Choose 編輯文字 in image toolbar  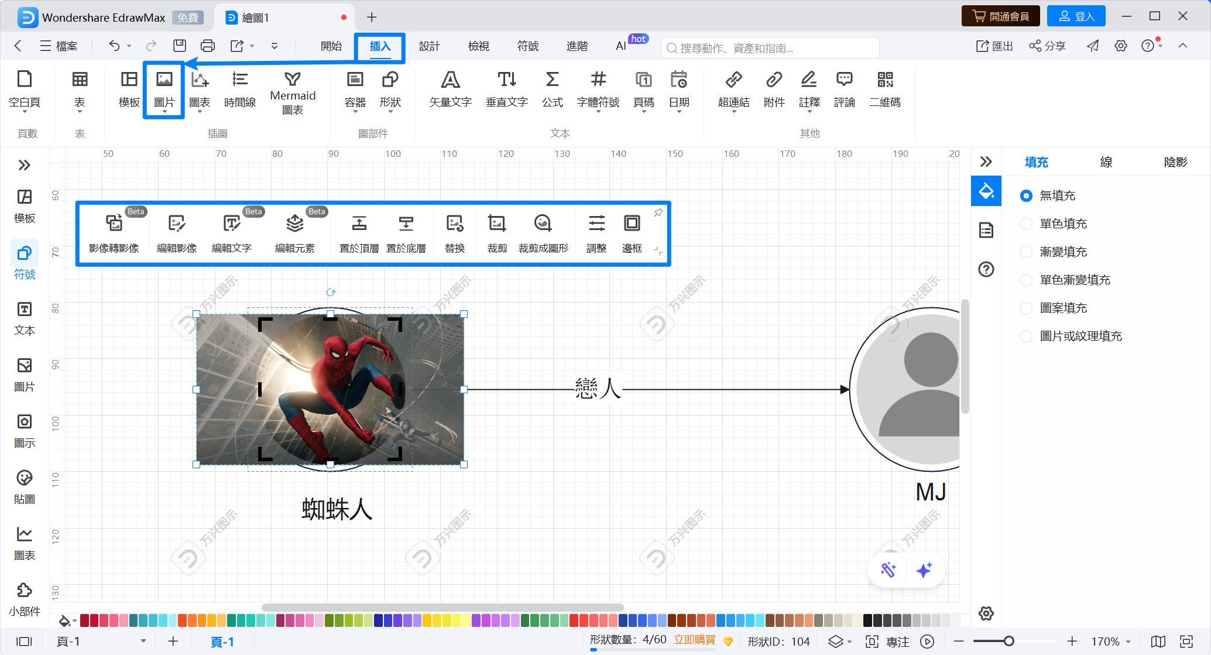pyautogui.click(x=232, y=234)
